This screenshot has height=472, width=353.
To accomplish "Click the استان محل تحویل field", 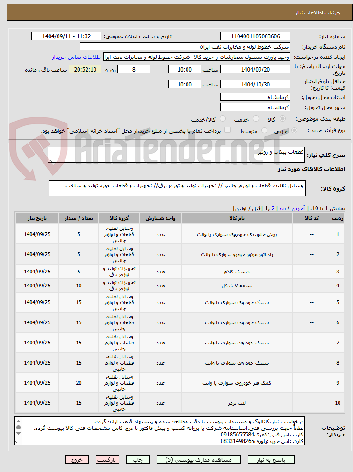I will (x=255, y=97).
